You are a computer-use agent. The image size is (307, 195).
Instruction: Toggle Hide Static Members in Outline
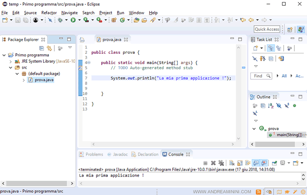tap(286, 105)
